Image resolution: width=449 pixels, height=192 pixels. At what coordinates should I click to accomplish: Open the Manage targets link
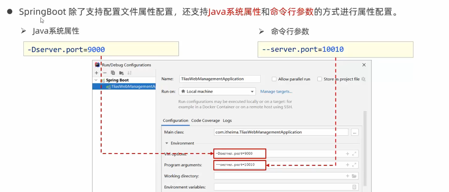[276, 91]
